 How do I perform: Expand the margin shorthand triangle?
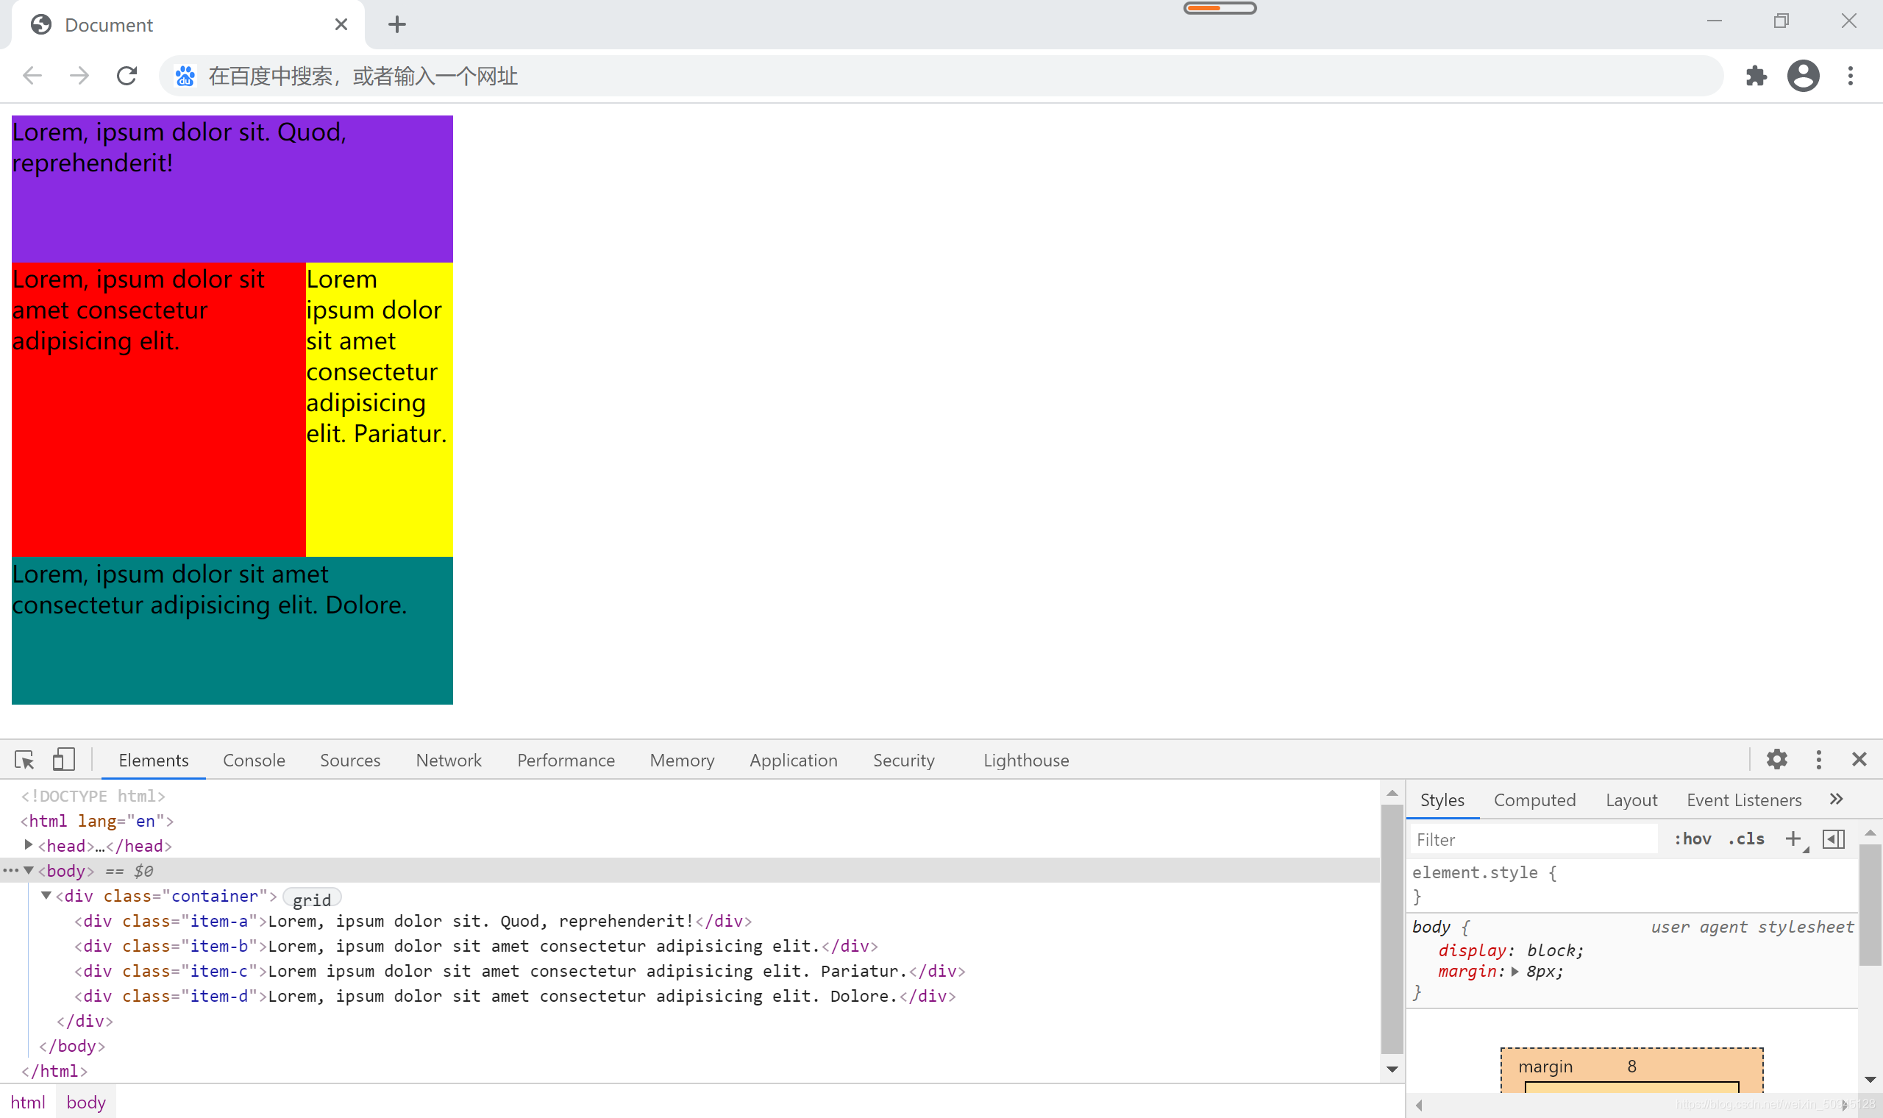click(1514, 971)
